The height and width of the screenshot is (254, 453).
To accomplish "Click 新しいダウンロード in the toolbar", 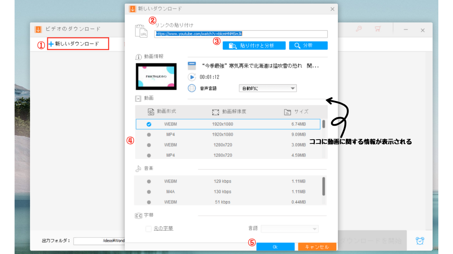I will tap(77, 44).
